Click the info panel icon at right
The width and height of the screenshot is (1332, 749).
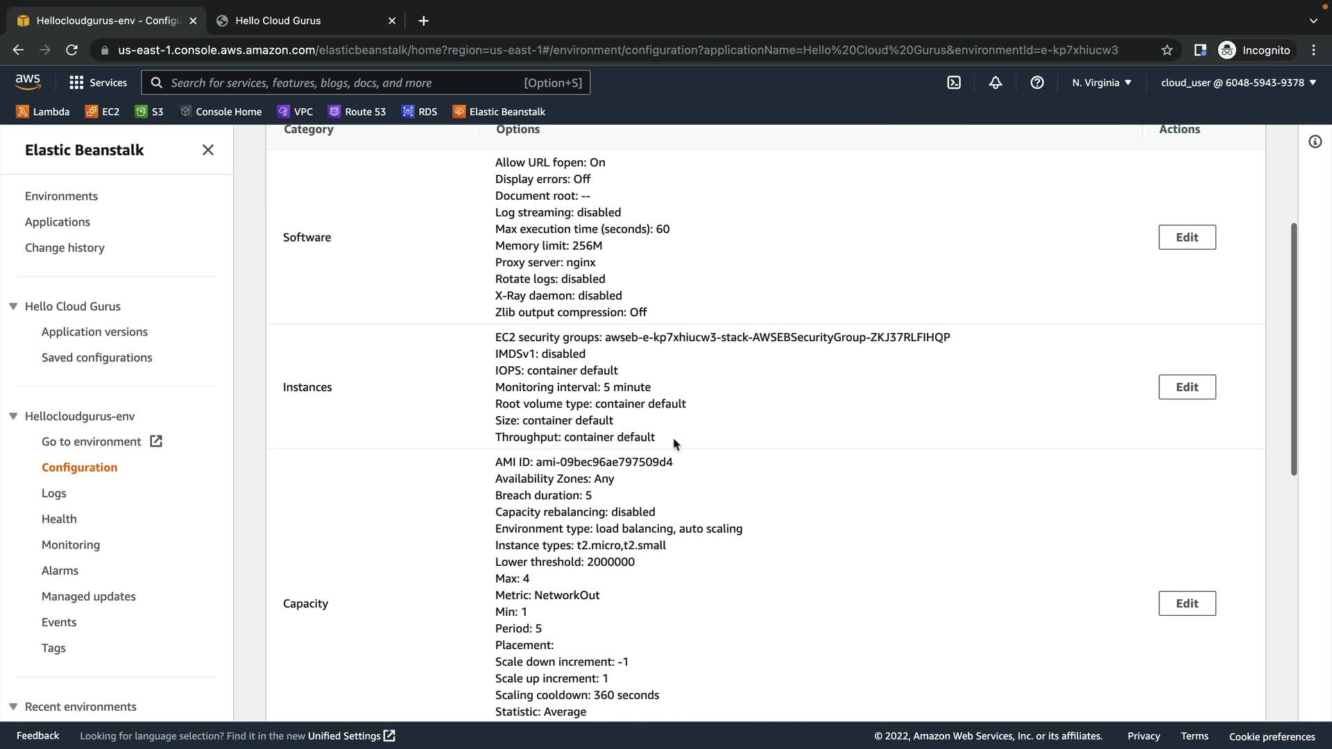click(1315, 142)
